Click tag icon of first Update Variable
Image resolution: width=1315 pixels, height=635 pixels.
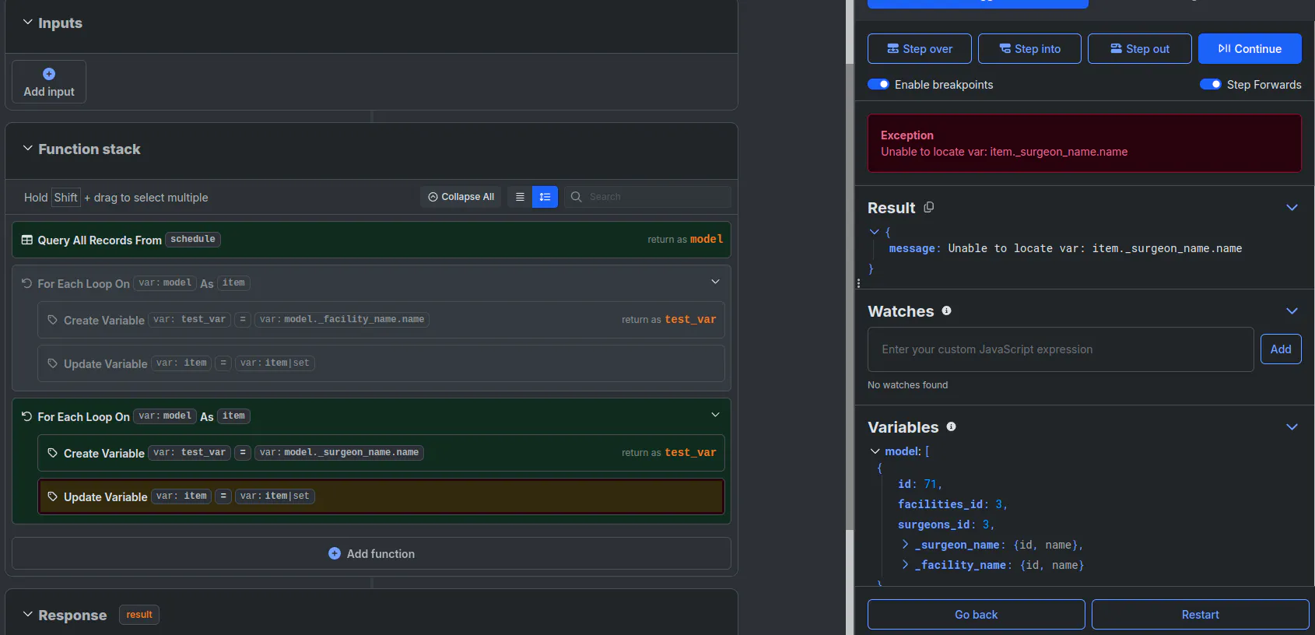pyautogui.click(x=52, y=363)
